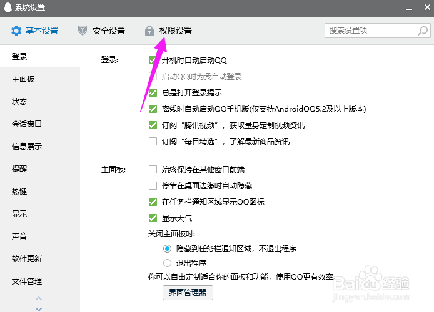Screen dimensions: 434x312
Task: Uncheck 总是打开登录提示
Action: pos(153,92)
